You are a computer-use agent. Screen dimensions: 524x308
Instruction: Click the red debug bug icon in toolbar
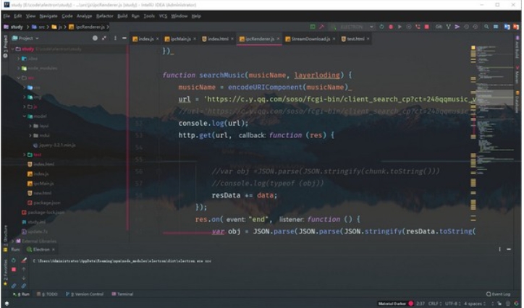point(391,27)
